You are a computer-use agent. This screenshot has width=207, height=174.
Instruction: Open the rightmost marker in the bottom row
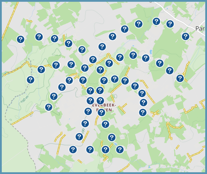[x=120, y=150]
